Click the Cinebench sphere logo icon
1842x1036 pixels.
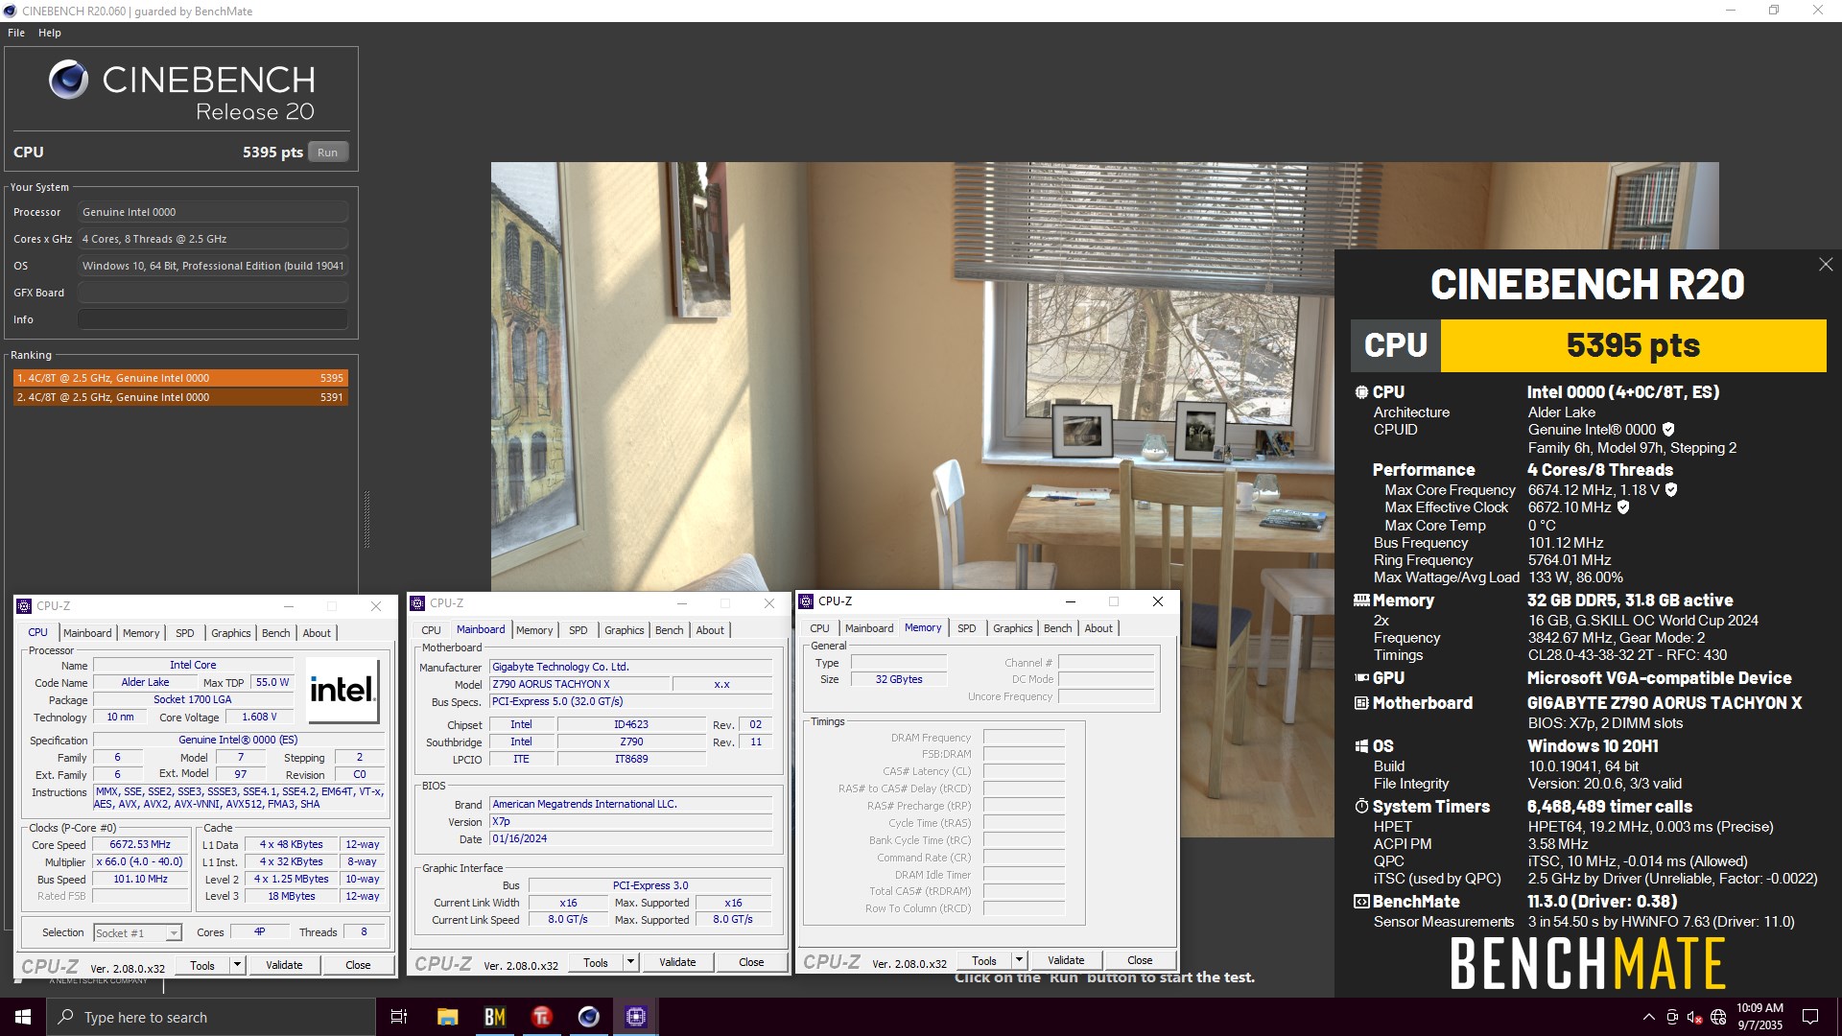point(68,80)
